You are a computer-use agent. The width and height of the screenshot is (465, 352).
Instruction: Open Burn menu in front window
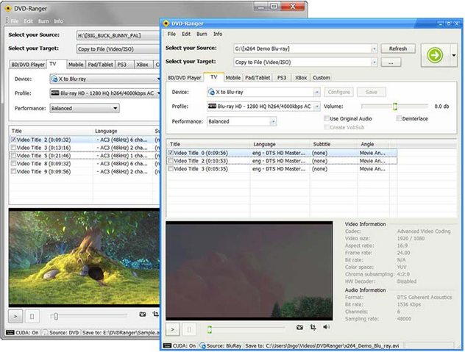[x=202, y=34]
